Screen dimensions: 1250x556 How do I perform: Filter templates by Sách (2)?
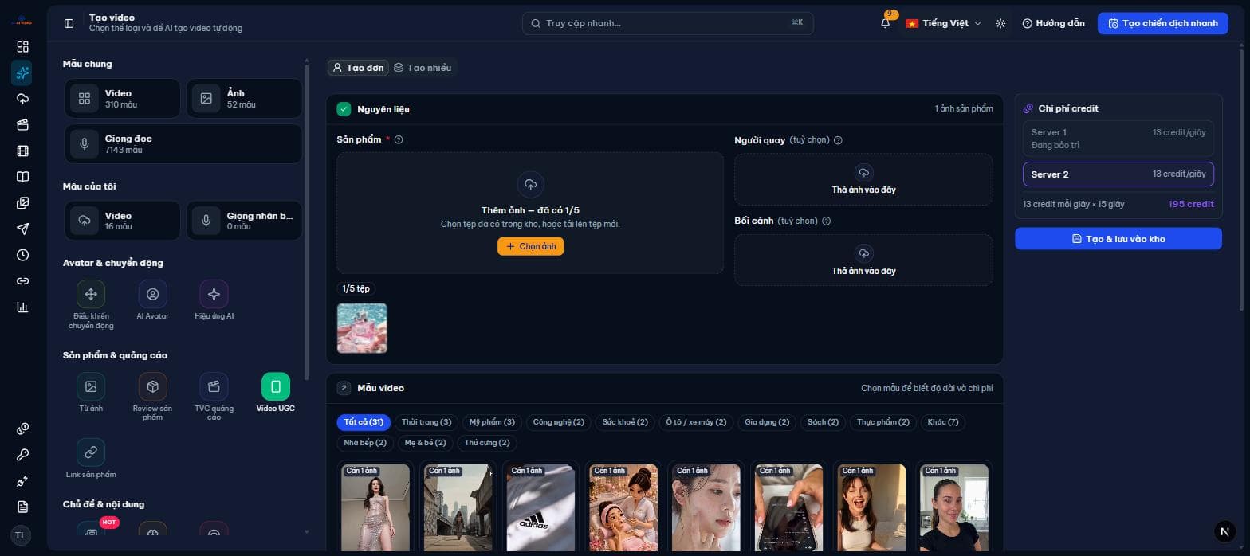point(823,422)
